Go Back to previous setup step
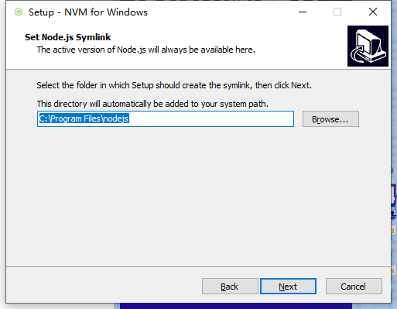 tap(230, 286)
